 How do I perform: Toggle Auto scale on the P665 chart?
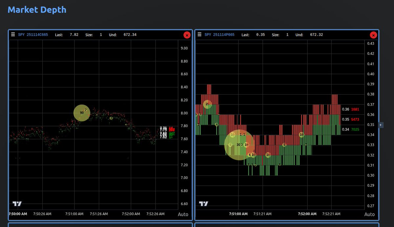point(369,214)
